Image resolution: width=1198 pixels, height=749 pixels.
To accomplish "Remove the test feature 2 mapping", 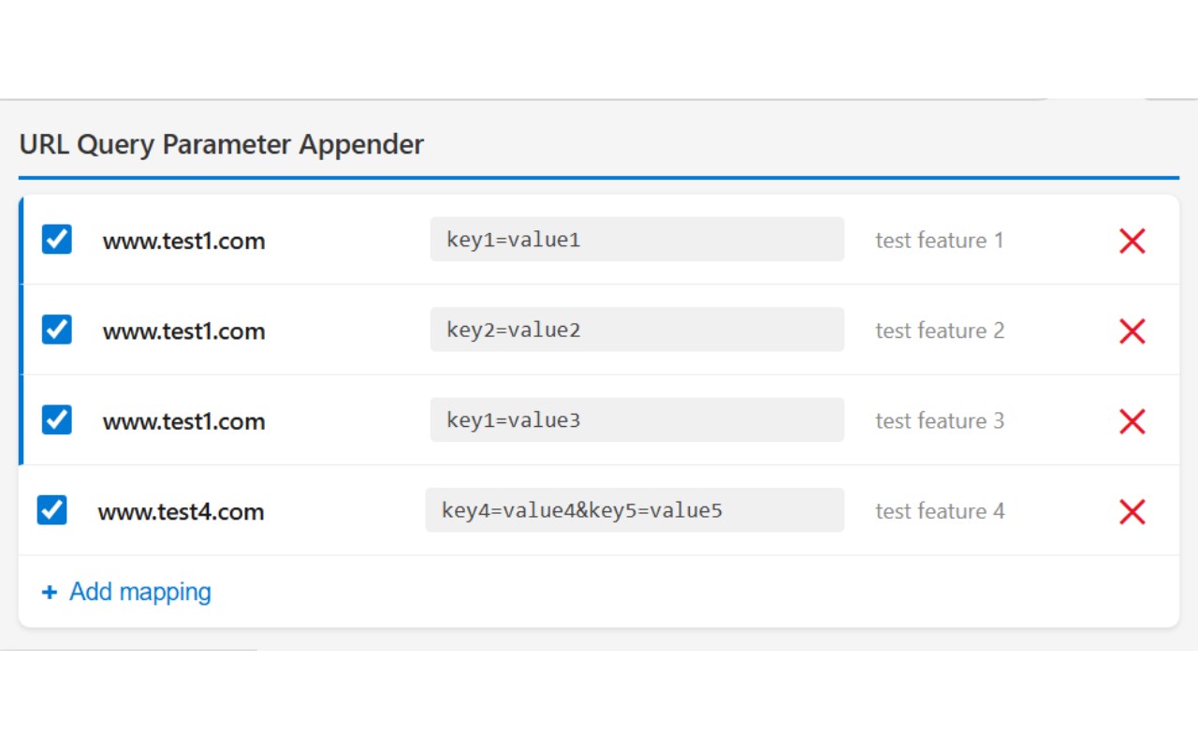I will [1132, 330].
